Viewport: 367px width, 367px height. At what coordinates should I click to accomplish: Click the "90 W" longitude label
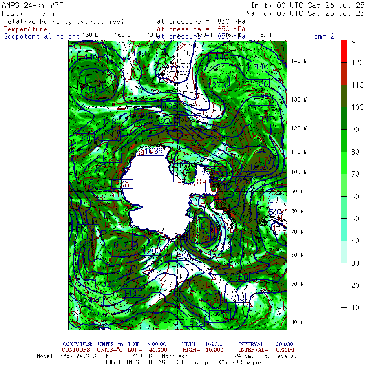(x=297, y=192)
